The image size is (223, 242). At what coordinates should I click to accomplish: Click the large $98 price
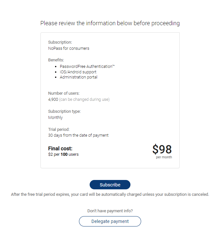162,149
